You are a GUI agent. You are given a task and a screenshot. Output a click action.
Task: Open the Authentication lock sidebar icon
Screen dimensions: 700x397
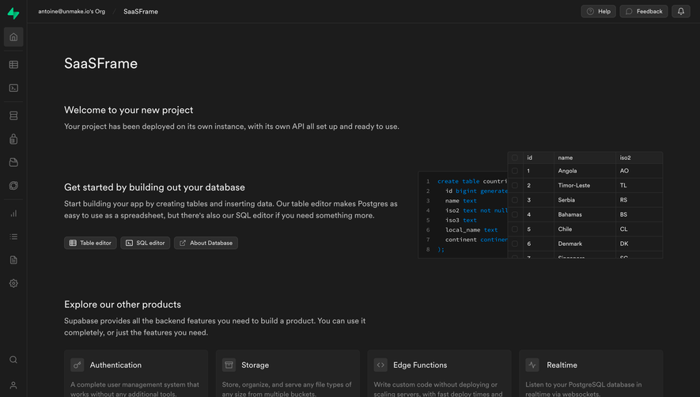coord(13,139)
